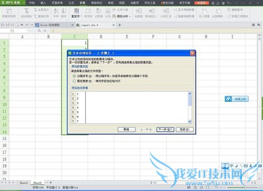This screenshot has width=263, height=191.
Task: Click the Import Data (导入数据) icon
Action: pos(204,11)
